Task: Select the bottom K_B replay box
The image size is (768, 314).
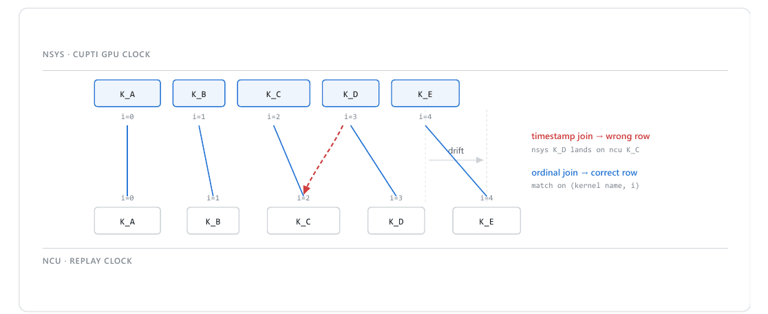Action: coord(213,221)
